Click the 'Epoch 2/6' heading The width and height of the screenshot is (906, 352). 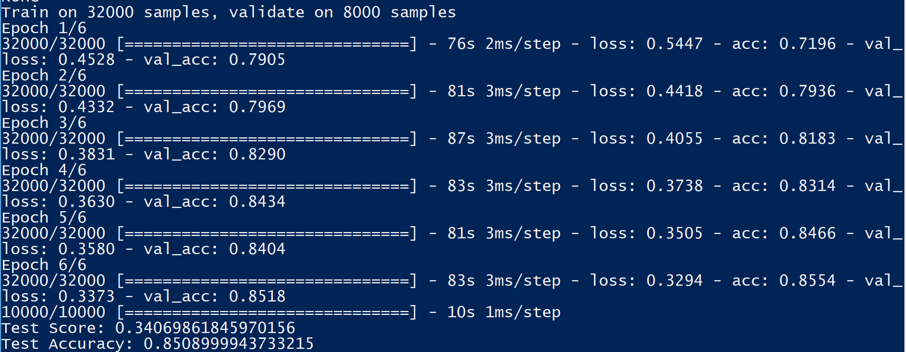[x=44, y=76]
